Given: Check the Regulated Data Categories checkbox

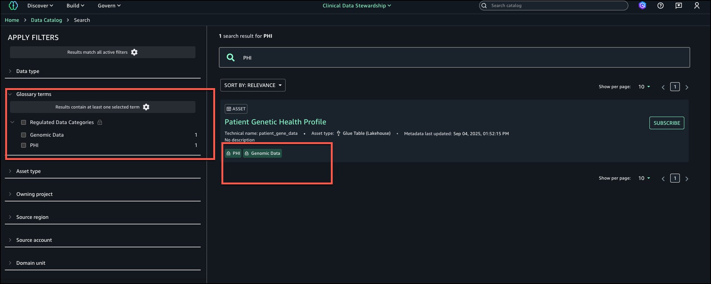Looking at the screenshot, I should pyautogui.click(x=24, y=122).
